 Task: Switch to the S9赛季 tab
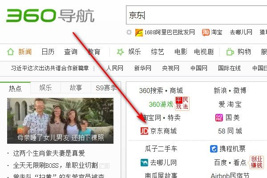tap(106, 88)
